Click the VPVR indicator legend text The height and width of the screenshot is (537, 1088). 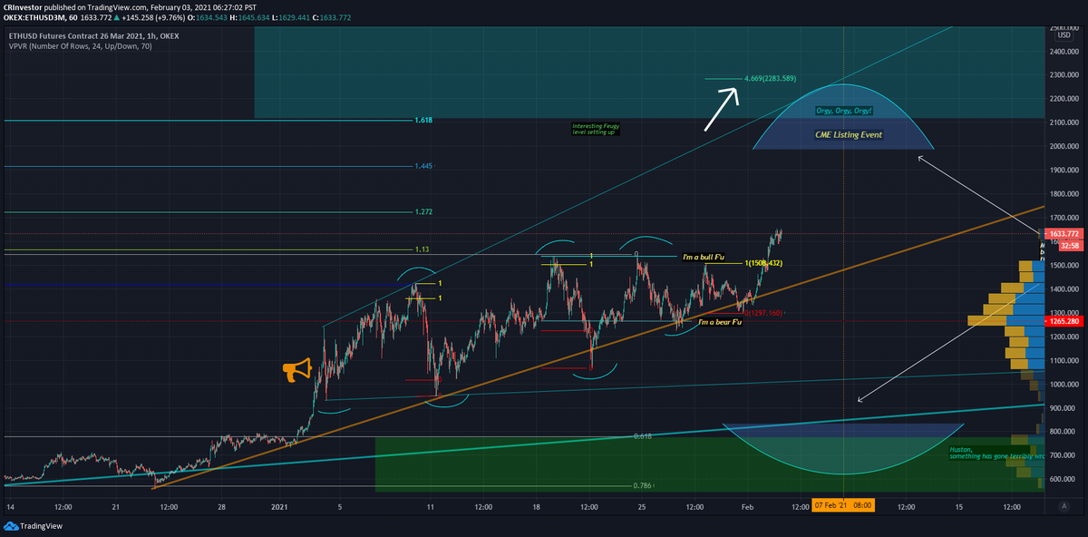coord(78,45)
